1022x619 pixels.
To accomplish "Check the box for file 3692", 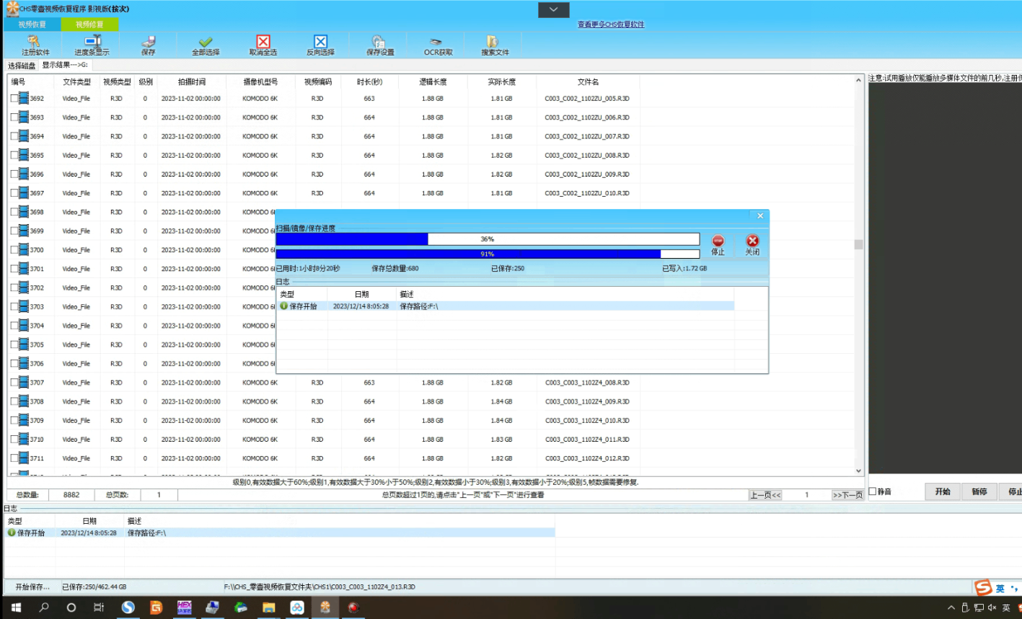I will (x=14, y=98).
